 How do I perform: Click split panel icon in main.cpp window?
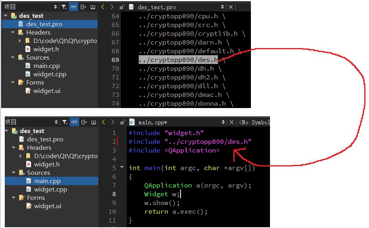pyautogui.click(x=84, y=122)
